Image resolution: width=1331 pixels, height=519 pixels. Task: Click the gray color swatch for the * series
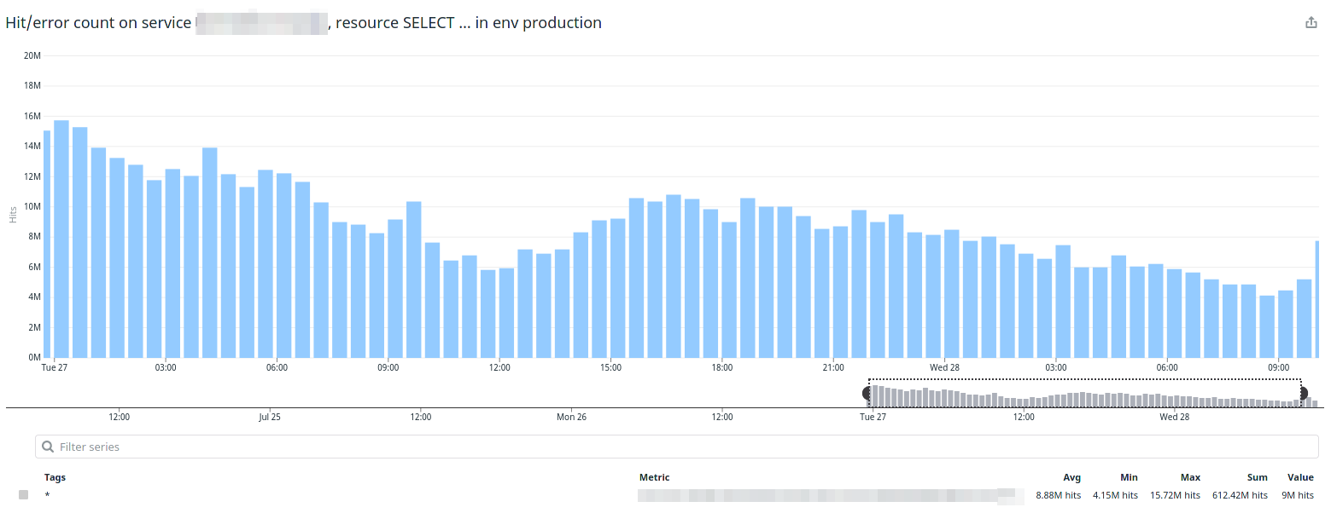(x=24, y=495)
